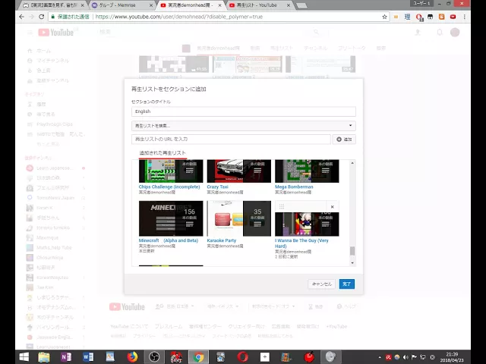Bookmark this page with the star icon
Image resolution: width=486 pixels, height=364 pixels.
point(384,17)
